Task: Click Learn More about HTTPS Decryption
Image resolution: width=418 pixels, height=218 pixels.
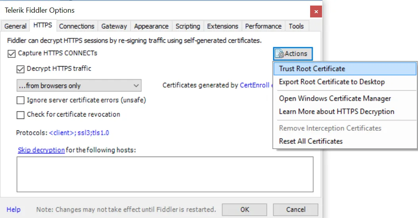Action: pyautogui.click(x=345, y=111)
